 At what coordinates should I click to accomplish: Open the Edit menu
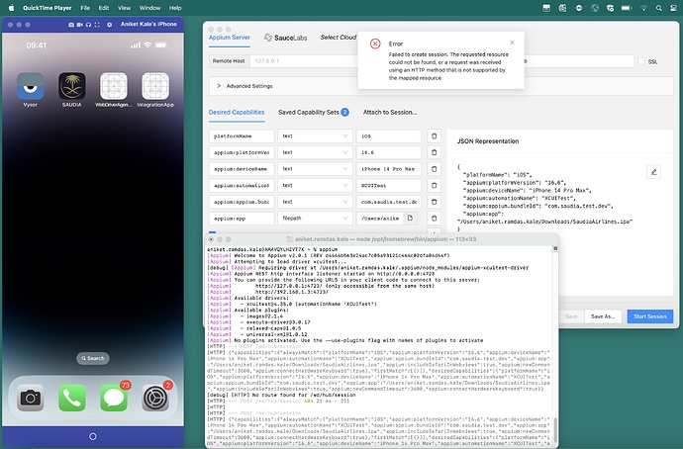(104, 8)
